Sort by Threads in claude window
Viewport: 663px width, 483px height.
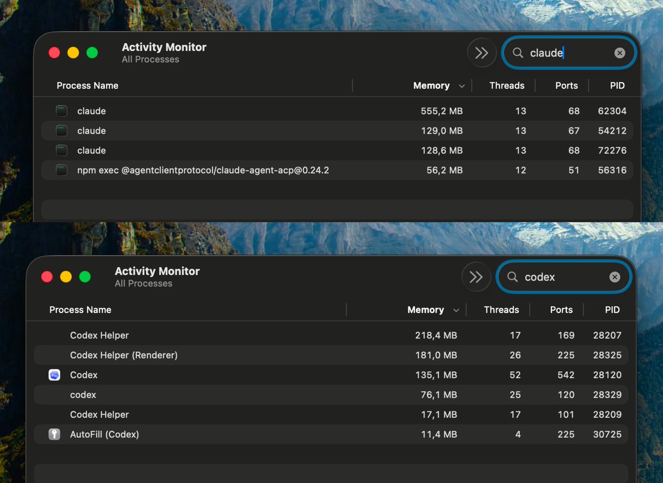coord(507,86)
